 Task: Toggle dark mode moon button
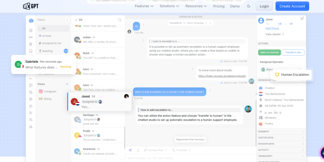pos(249,6)
